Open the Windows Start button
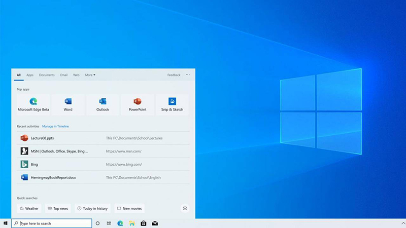Screen dimensions: 406x228 [x=6, y=223]
